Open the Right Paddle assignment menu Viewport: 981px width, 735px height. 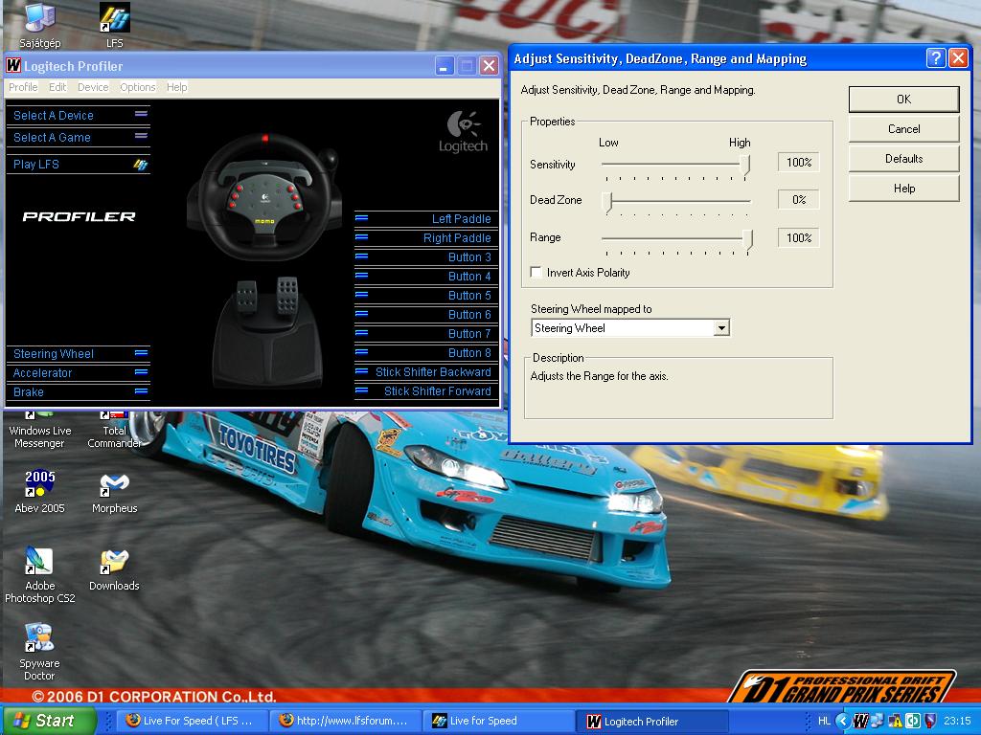(x=426, y=238)
